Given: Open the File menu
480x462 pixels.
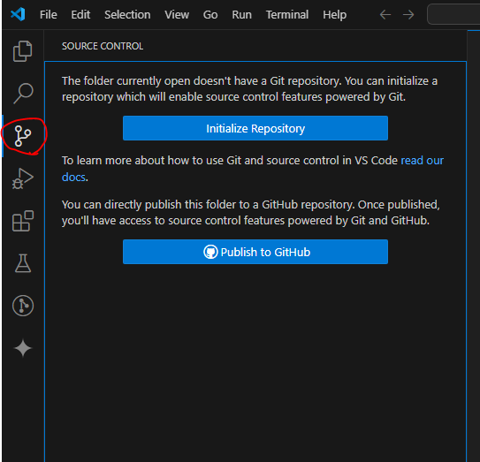Looking at the screenshot, I should (x=49, y=15).
